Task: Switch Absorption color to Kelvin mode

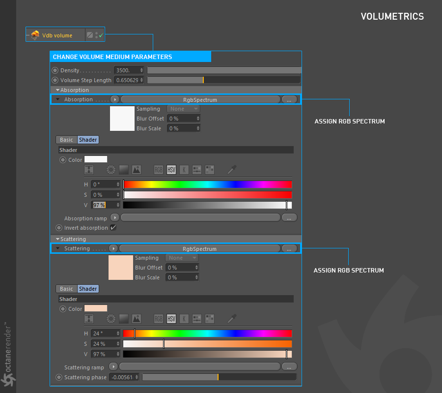Action: 184,170
